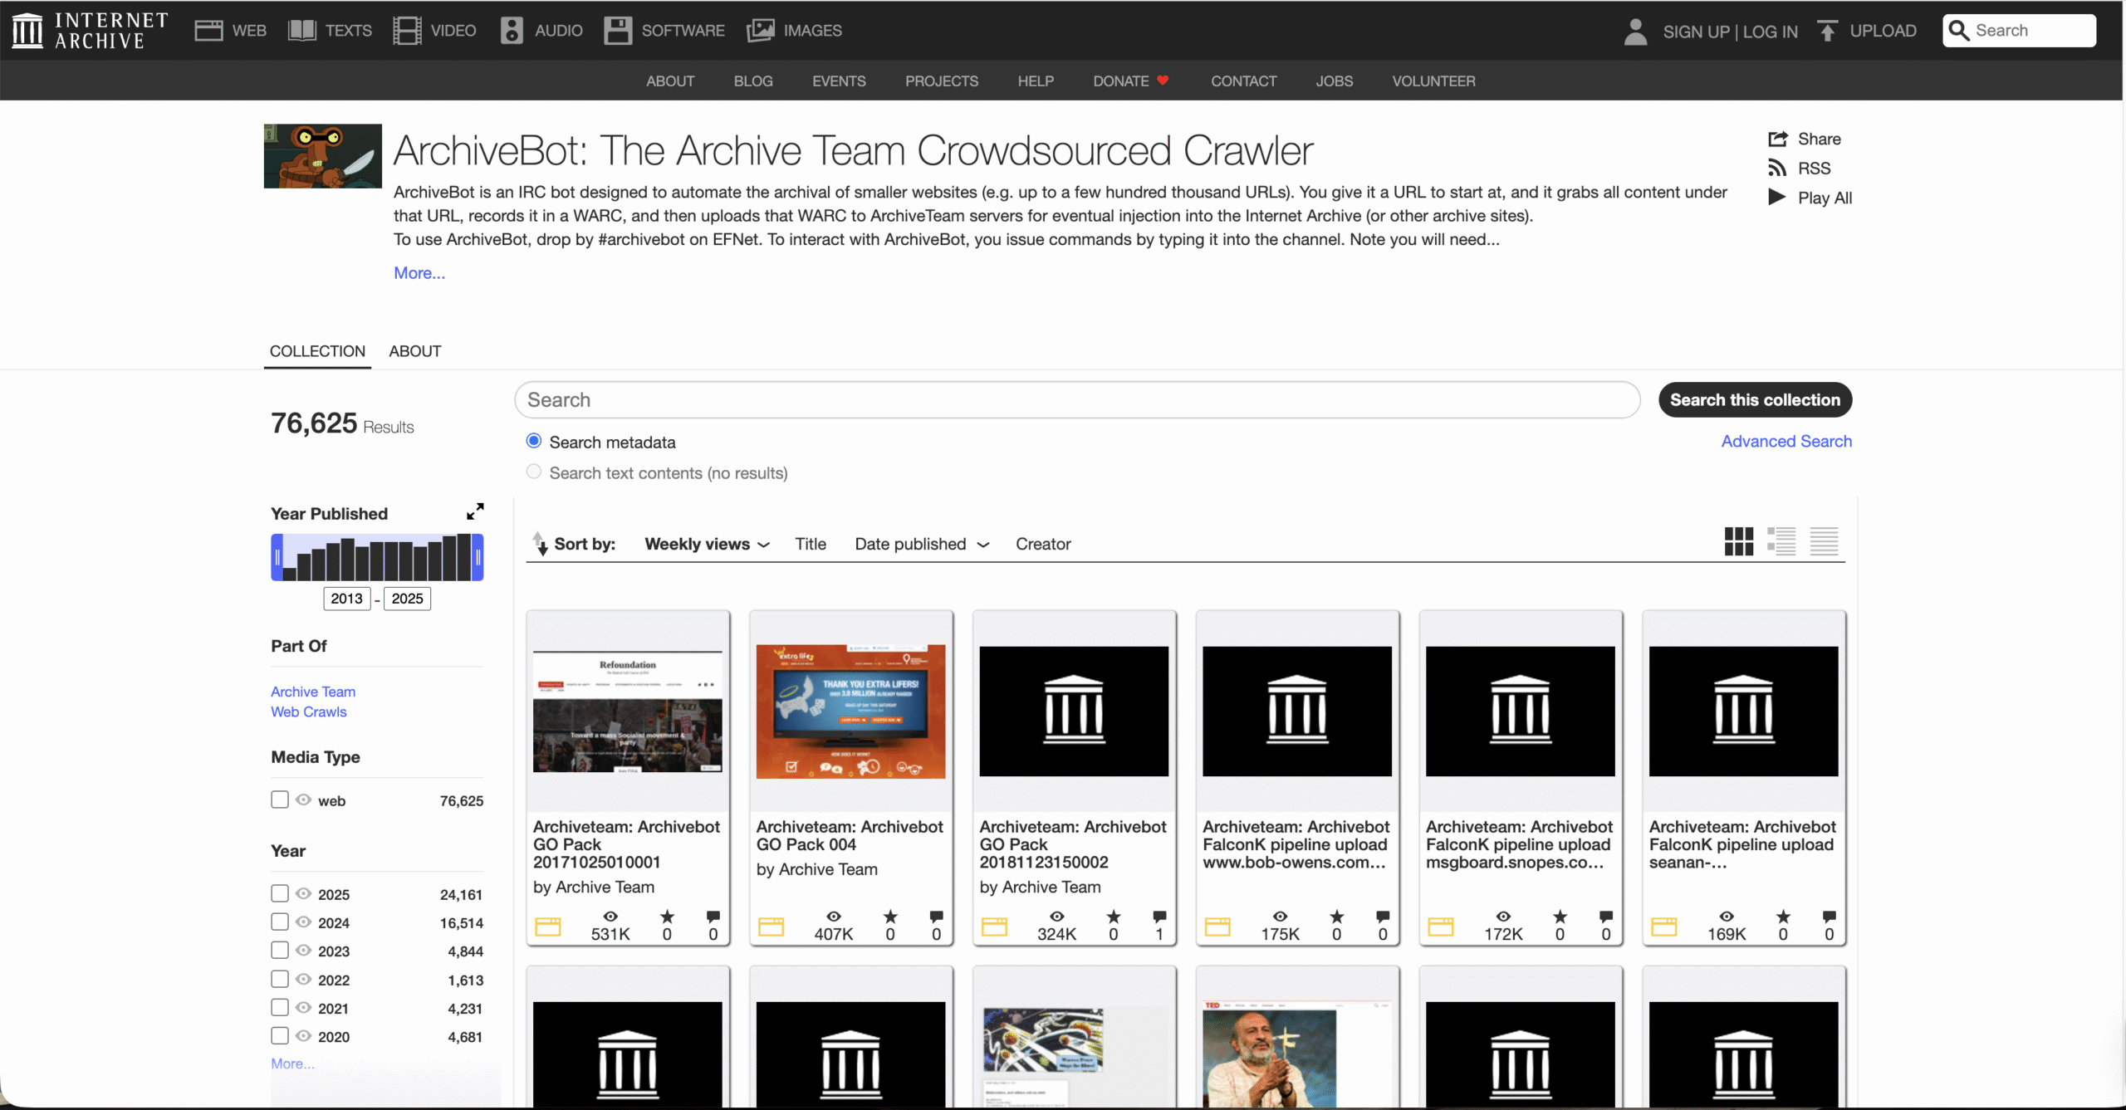The width and height of the screenshot is (2126, 1110).
Task: Click the RSS feed icon
Action: pos(1777,169)
